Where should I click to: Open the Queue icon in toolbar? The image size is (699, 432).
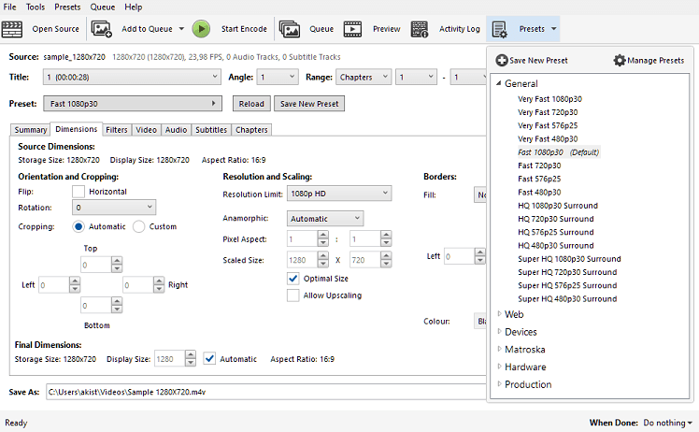290,29
